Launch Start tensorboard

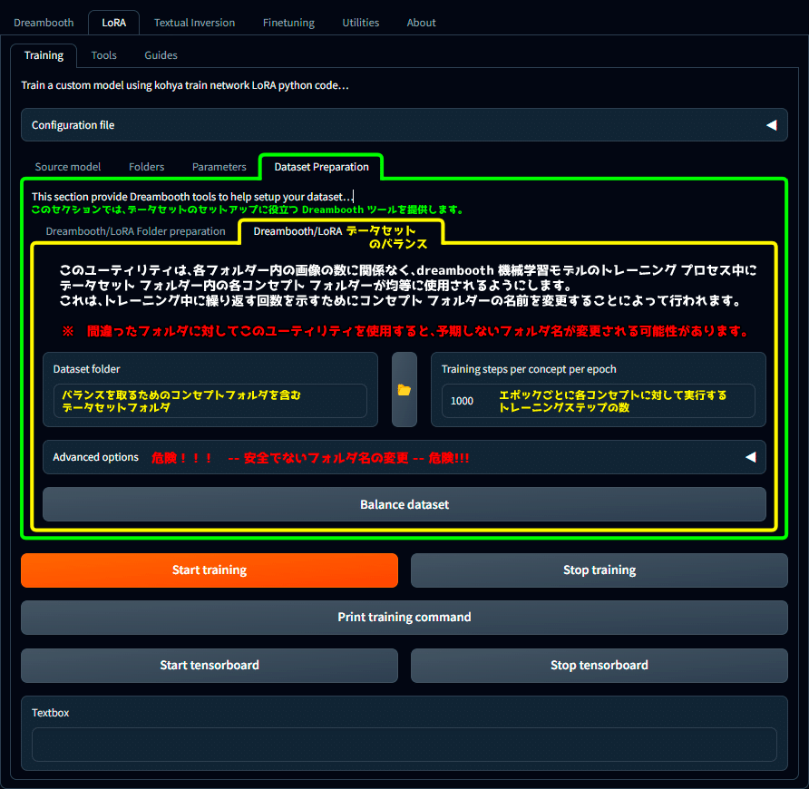210,665
